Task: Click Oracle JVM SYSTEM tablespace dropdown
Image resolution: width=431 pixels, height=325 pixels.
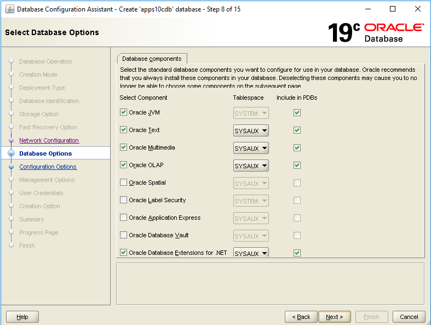Action: [251, 113]
